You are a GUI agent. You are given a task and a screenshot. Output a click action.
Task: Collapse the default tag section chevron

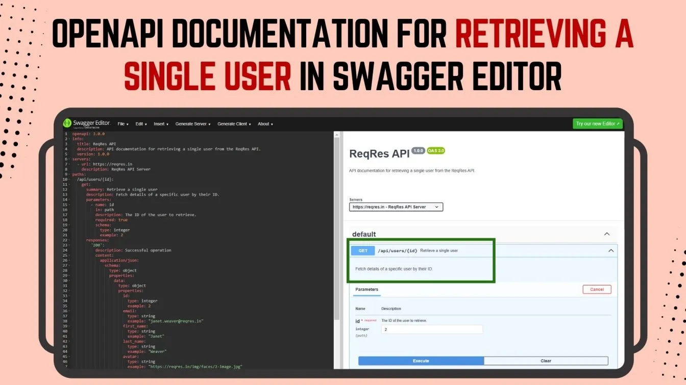[607, 234]
